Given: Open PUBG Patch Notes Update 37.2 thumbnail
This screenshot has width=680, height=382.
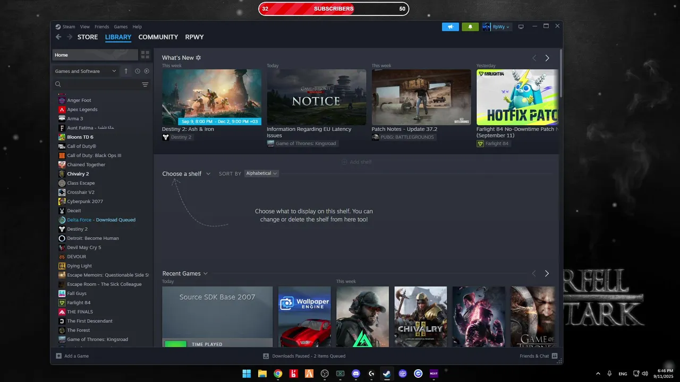Looking at the screenshot, I should coord(421,97).
